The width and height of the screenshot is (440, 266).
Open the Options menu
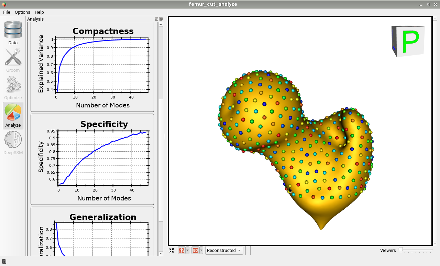pyautogui.click(x=22, y=12)
